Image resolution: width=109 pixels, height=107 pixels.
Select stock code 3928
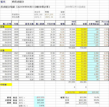[15, 43]
